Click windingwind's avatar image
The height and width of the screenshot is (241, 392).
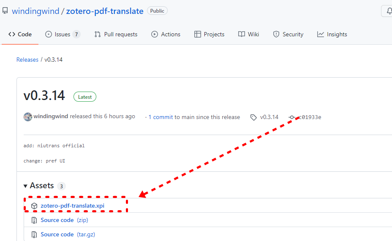[28, 117]
